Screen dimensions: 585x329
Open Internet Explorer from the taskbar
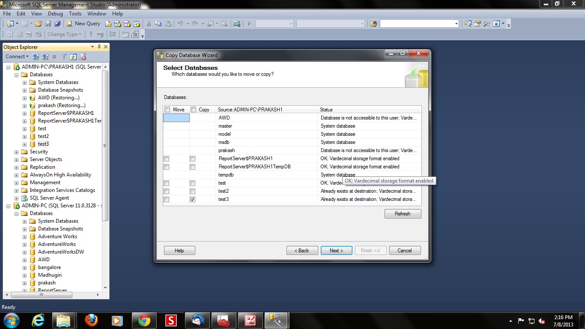coord(39,320)
